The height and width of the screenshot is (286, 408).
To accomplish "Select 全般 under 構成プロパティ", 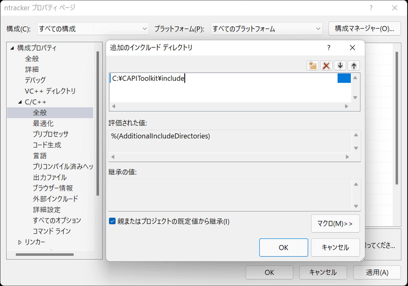I will [x=32, y=59].
